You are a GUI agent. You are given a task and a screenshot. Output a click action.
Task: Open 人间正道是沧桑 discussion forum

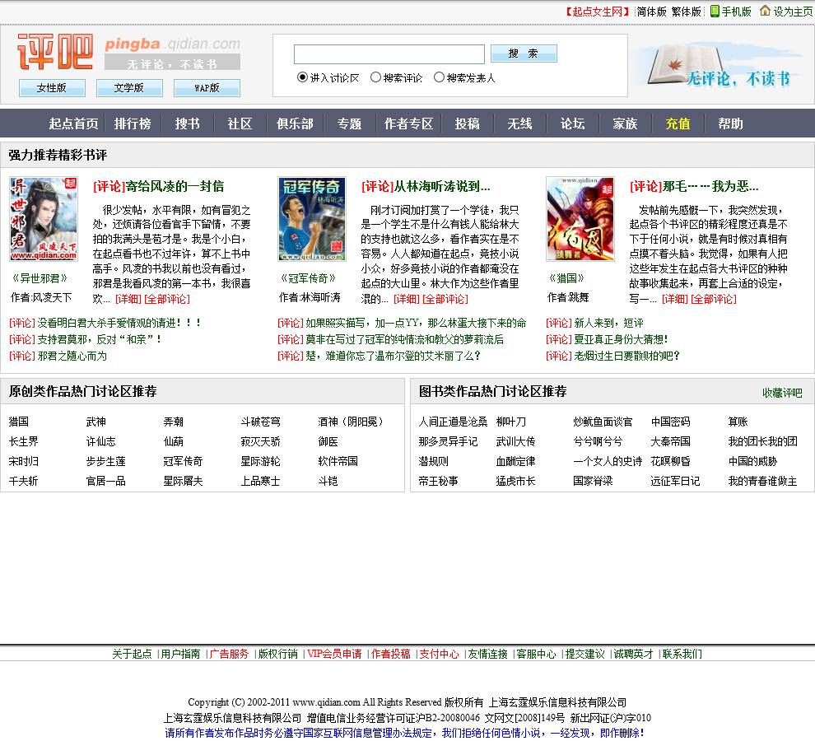[454, 422]
